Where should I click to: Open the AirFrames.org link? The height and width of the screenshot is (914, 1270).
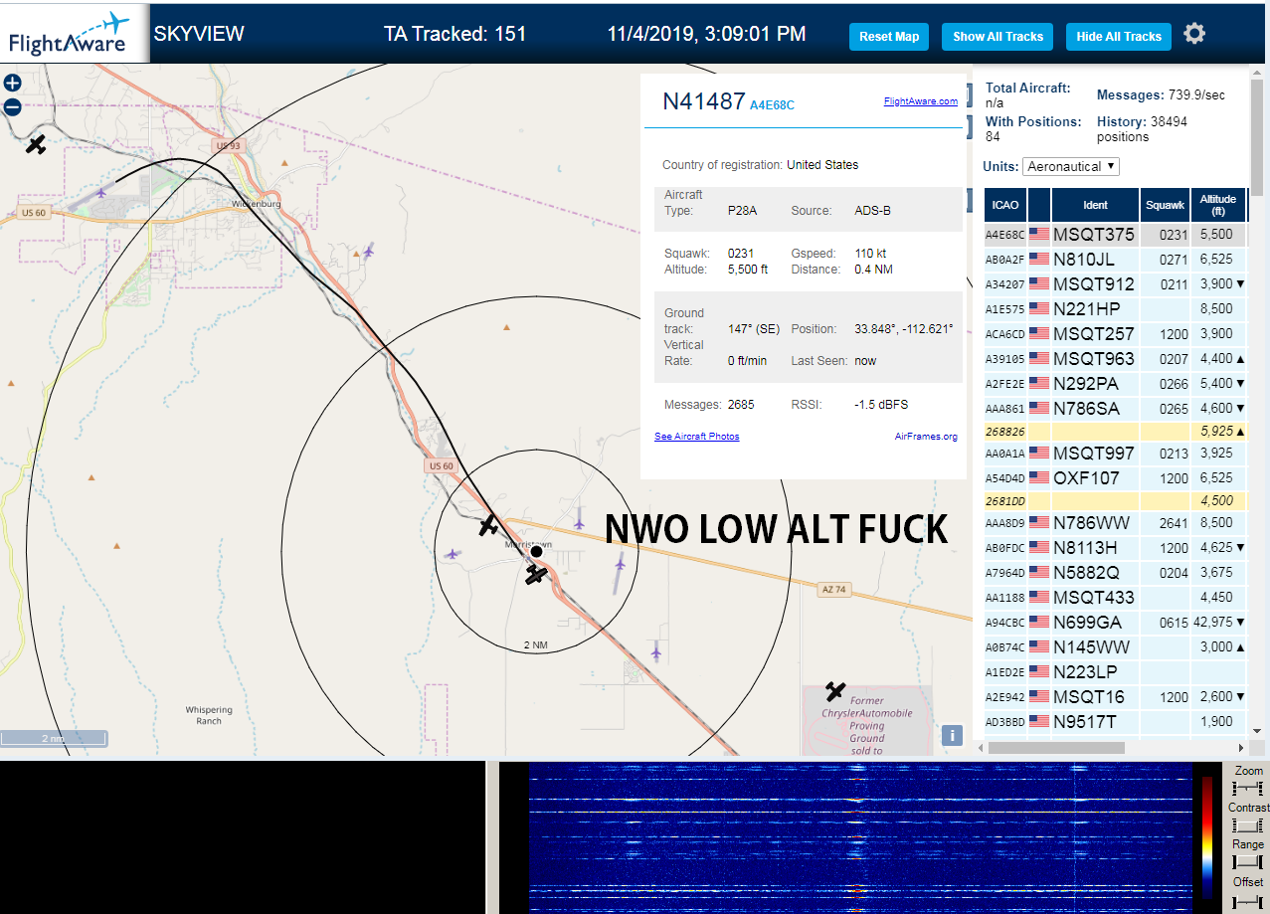coord(926,437)
